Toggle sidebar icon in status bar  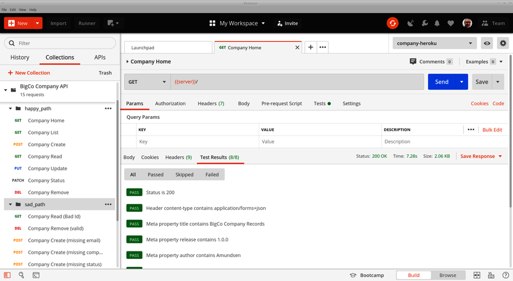[x=7, y=275]
